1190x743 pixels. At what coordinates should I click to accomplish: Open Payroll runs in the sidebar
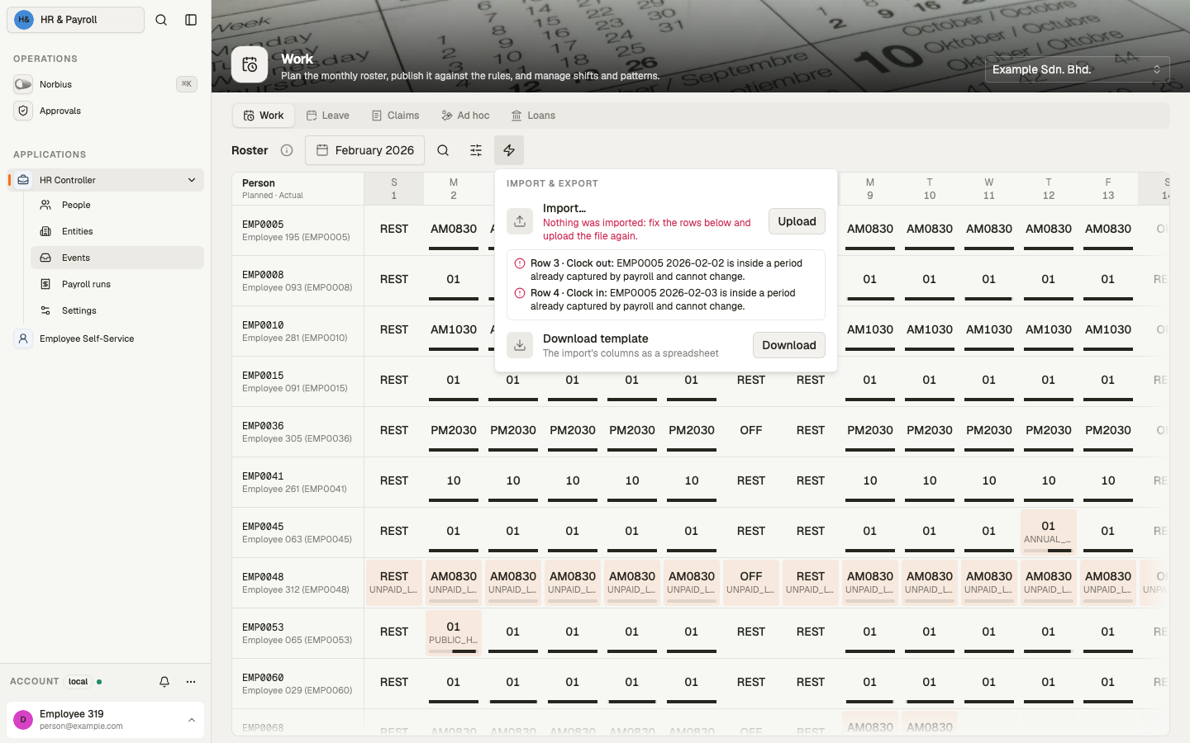117,284
